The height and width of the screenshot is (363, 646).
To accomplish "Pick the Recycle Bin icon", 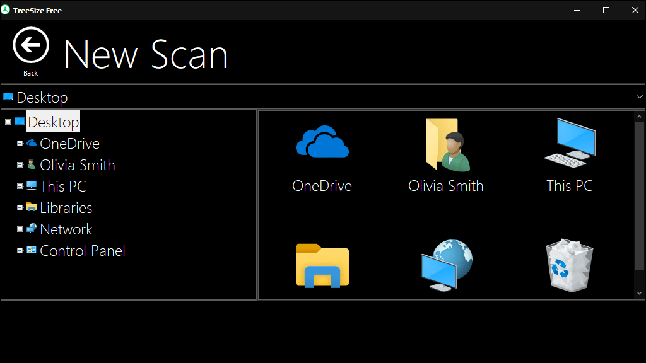I will (x=570, y=265).
